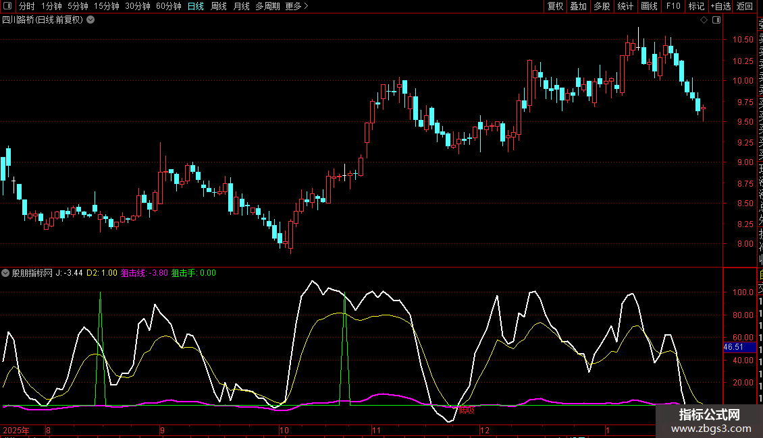Viewport: 763px width, 438px height.
Task: Open the 股朋指标网 indicator dropdown arrow
Action: coord(6,273)
